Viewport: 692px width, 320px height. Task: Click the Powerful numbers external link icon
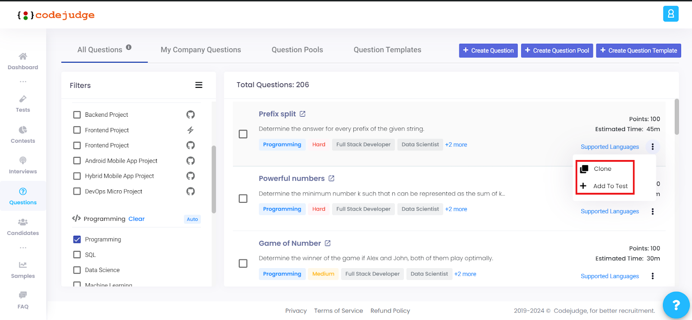coord(331,179)
